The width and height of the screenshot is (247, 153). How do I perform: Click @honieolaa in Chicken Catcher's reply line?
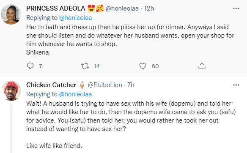75,94
